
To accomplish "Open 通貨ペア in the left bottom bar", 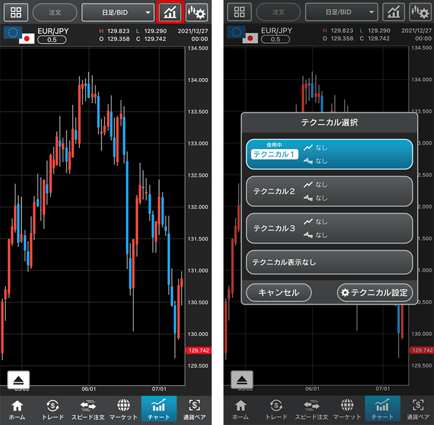I will (x=194, y=410).
